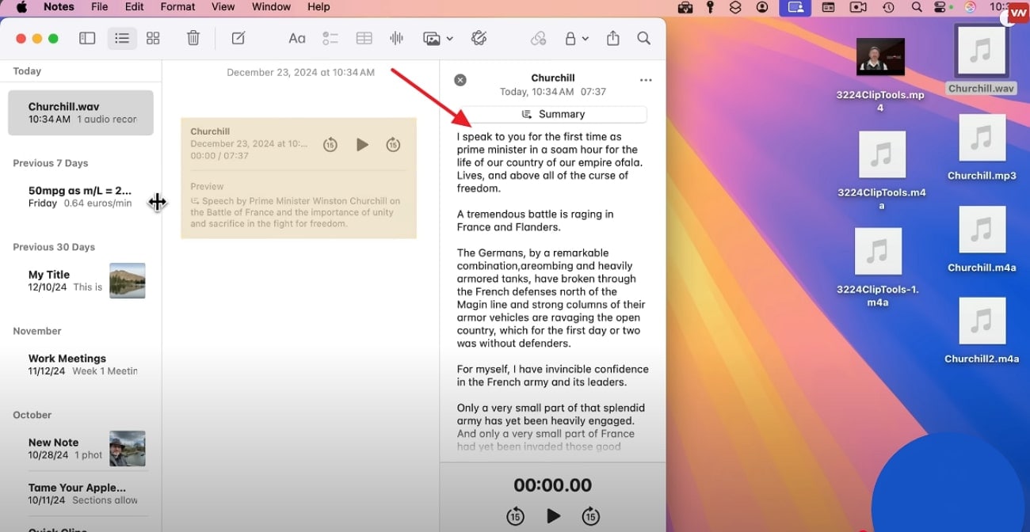Open the Window menu
Screen dimensions: 1030x532
coord(271,7)
